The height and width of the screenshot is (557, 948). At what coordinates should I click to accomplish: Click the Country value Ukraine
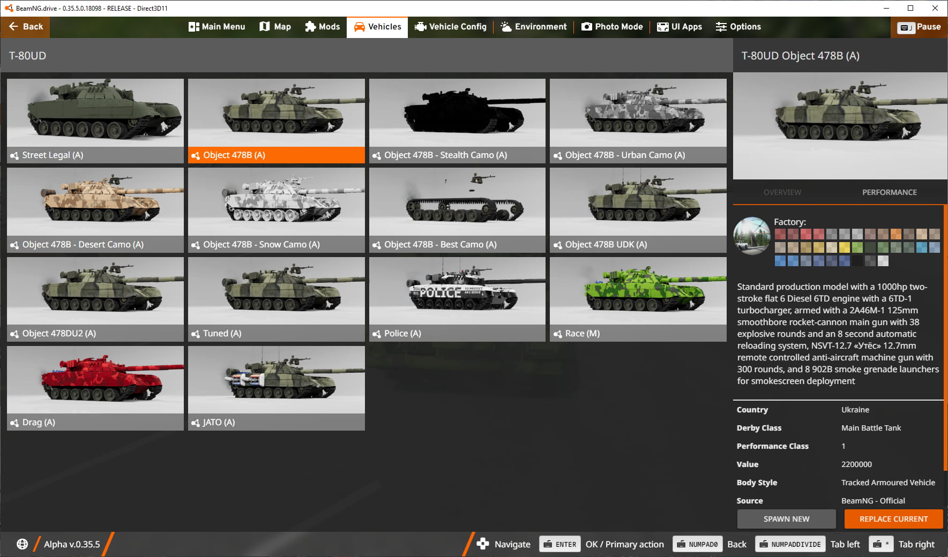[855, 410]
